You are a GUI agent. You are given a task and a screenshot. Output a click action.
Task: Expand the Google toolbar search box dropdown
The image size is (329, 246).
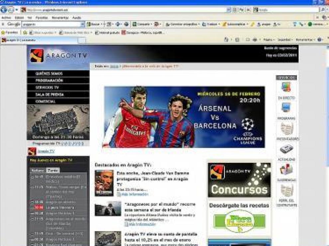pyautogui.click(x=82, y=24)
